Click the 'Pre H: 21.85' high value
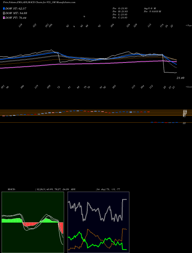The height and width of the screenshot is (253, 192). (120, 11)
